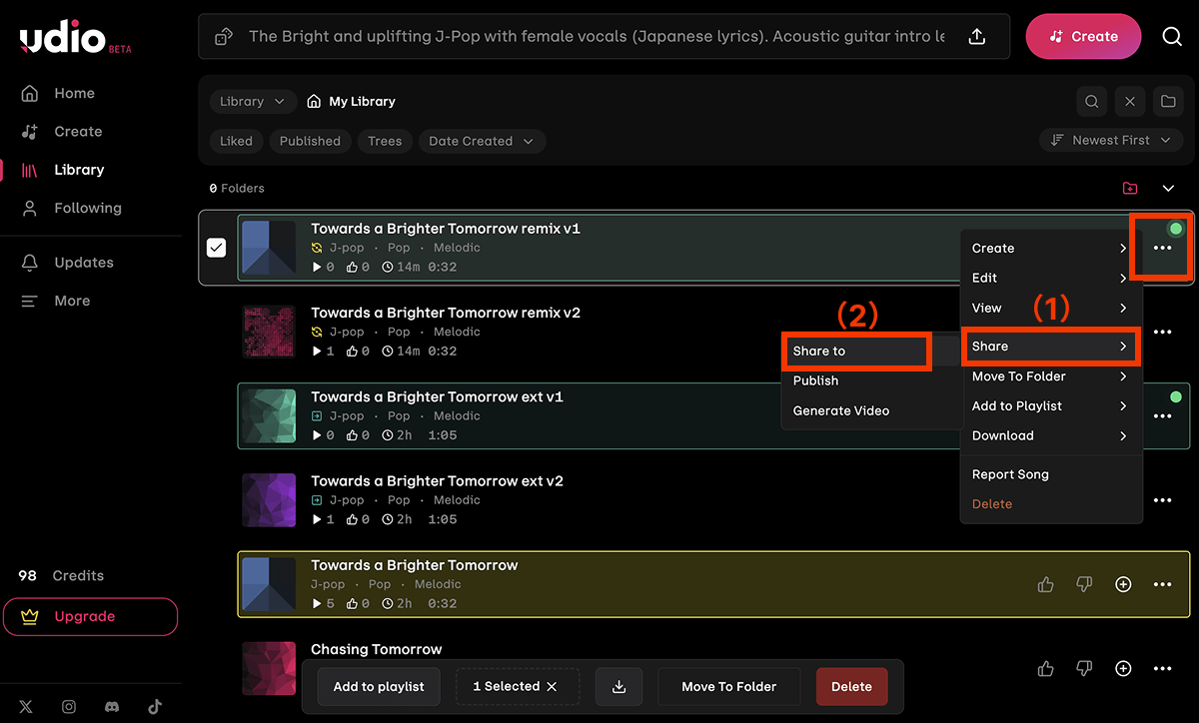Click plus icon on Chasing Tomorrow row
Screen dimensions: 1199x723
point(1123,668)
